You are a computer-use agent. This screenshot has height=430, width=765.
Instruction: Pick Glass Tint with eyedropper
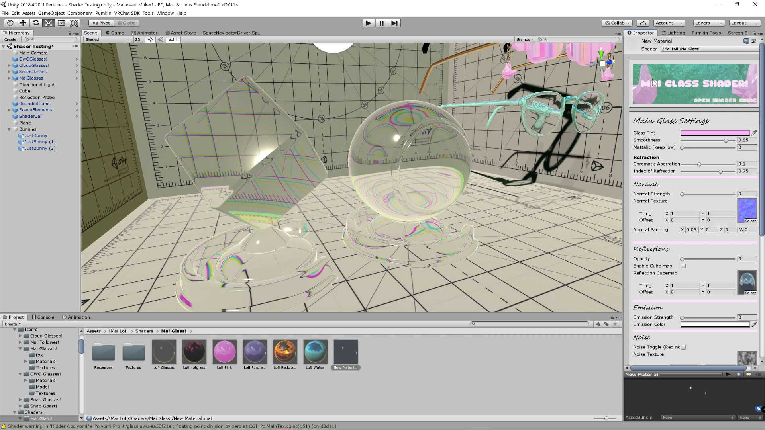pyautogui.click(x=754, y=133)
